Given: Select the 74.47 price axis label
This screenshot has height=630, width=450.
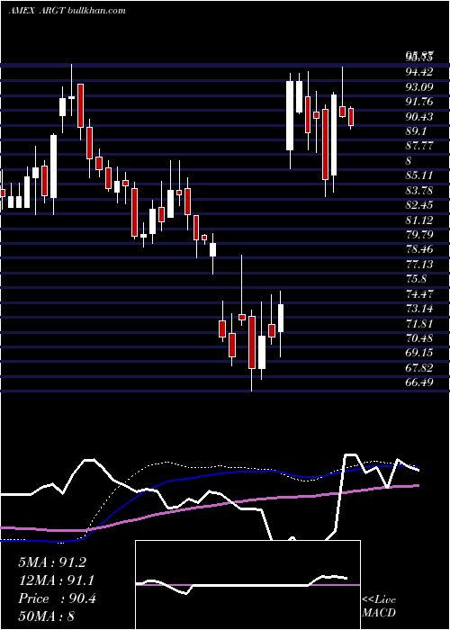Looking at the screenshot, I should 419,294.
